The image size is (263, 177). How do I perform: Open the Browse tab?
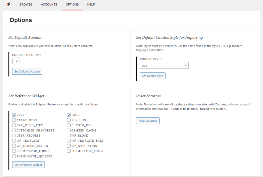(26, 5)
